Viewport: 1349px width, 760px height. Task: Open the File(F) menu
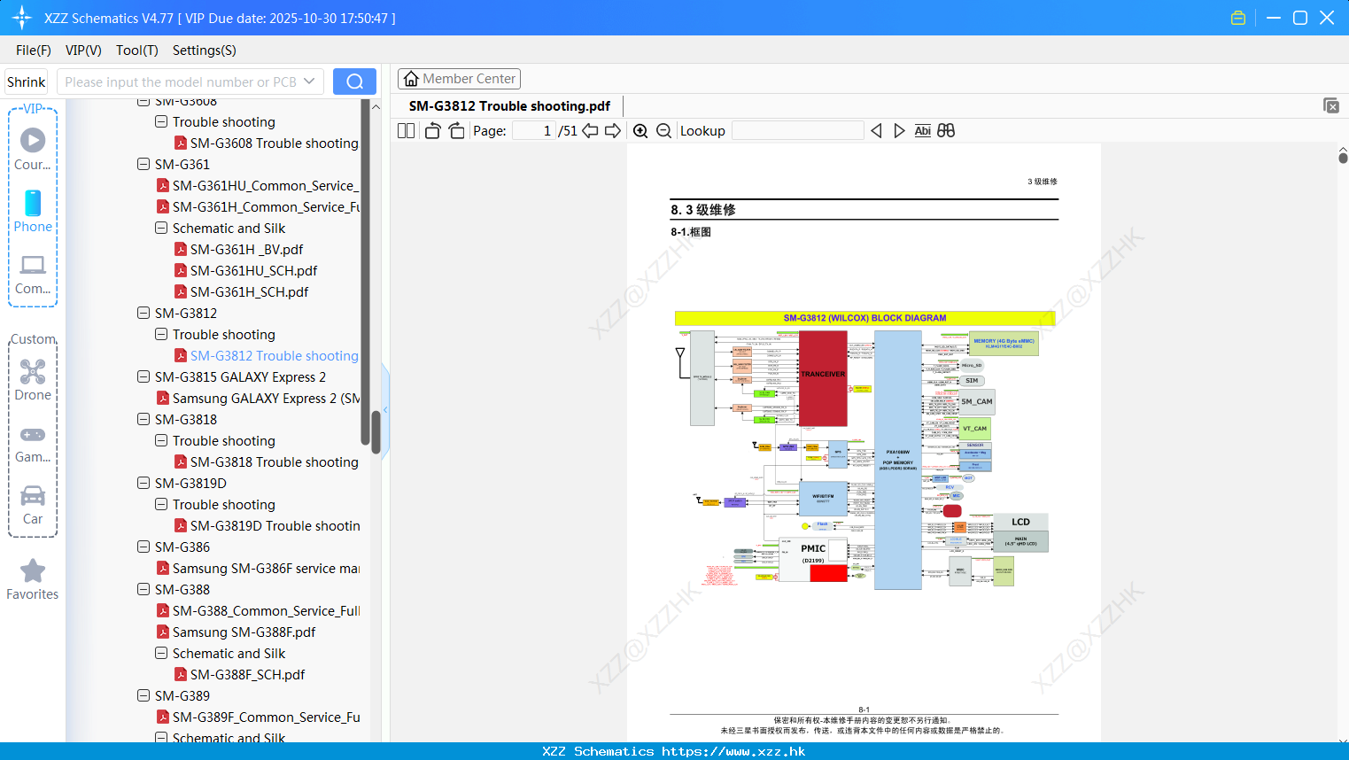click(34, 50)
